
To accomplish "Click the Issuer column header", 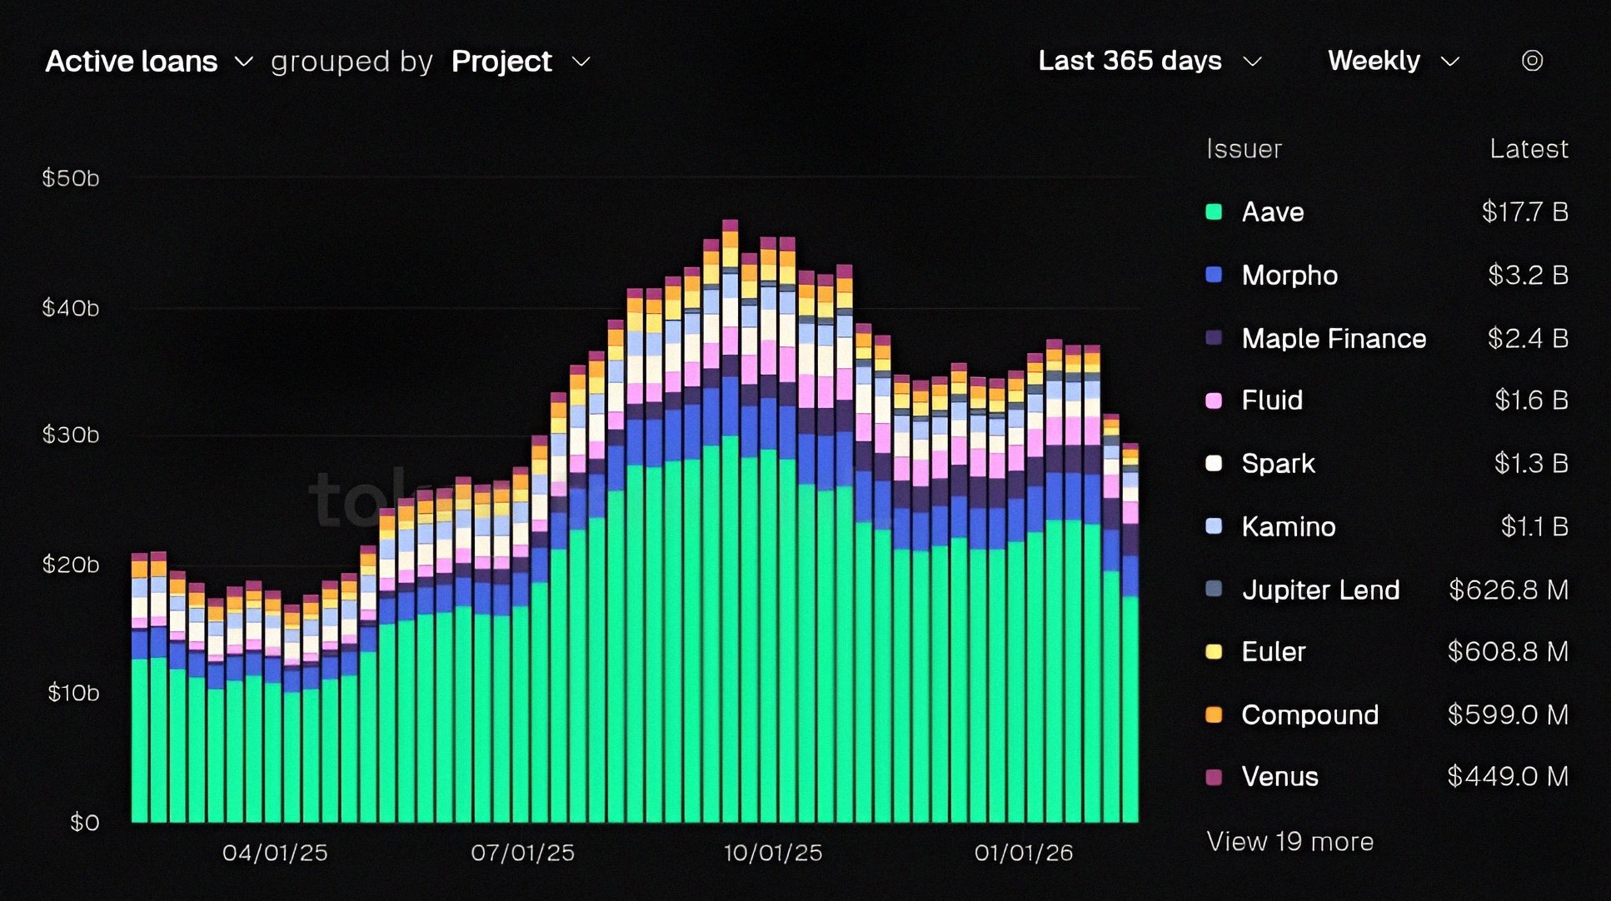I will click(1244, 149).
